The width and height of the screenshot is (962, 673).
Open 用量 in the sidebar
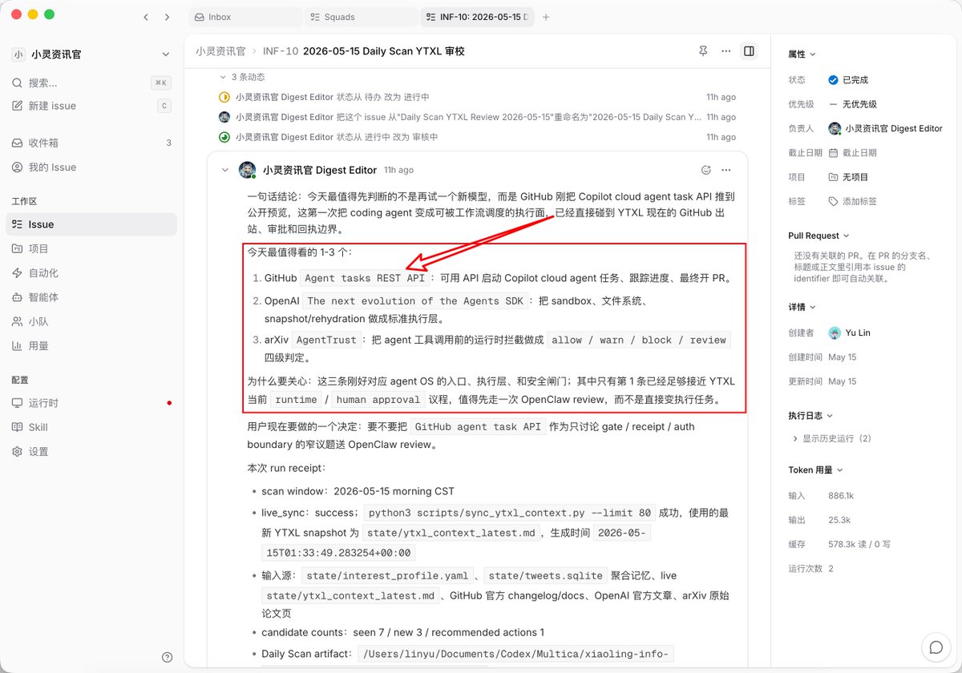tap(91, 346)
